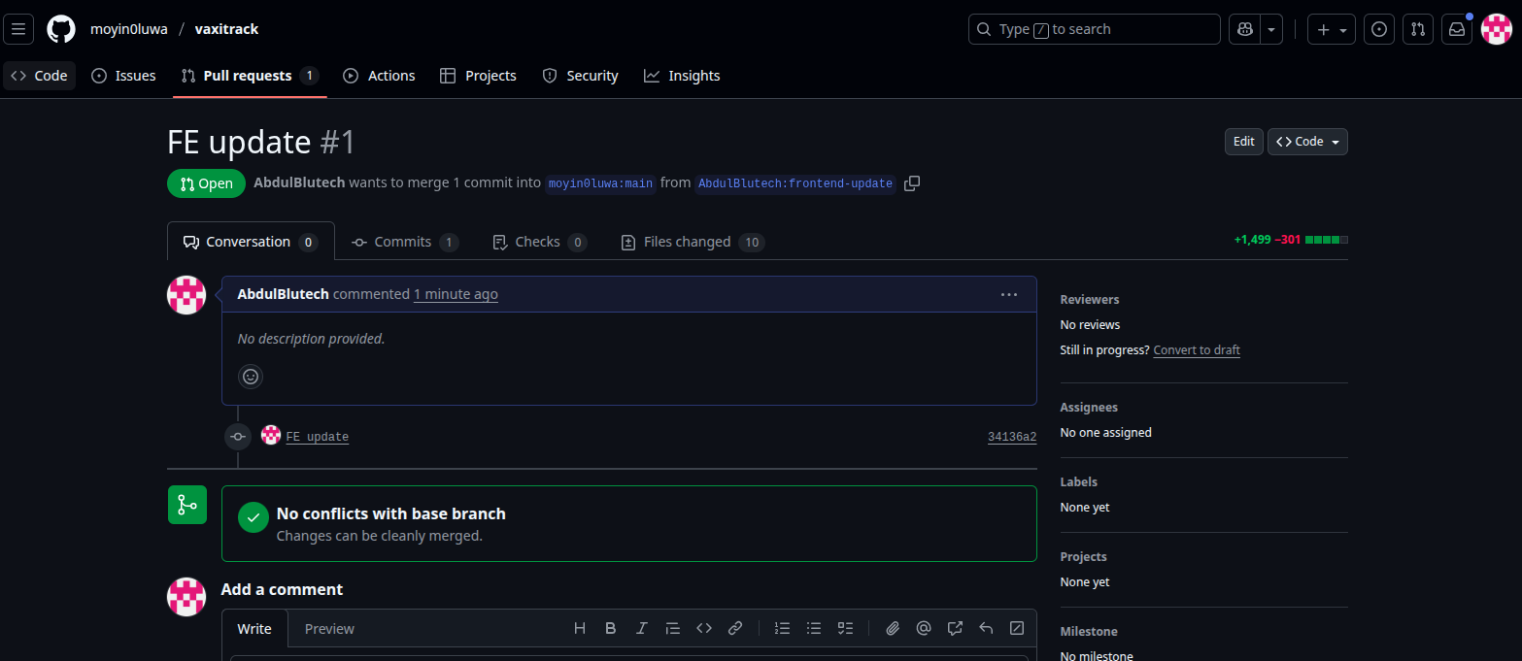
Task: Open the Create new plus dropdown
Action: 1331,29
